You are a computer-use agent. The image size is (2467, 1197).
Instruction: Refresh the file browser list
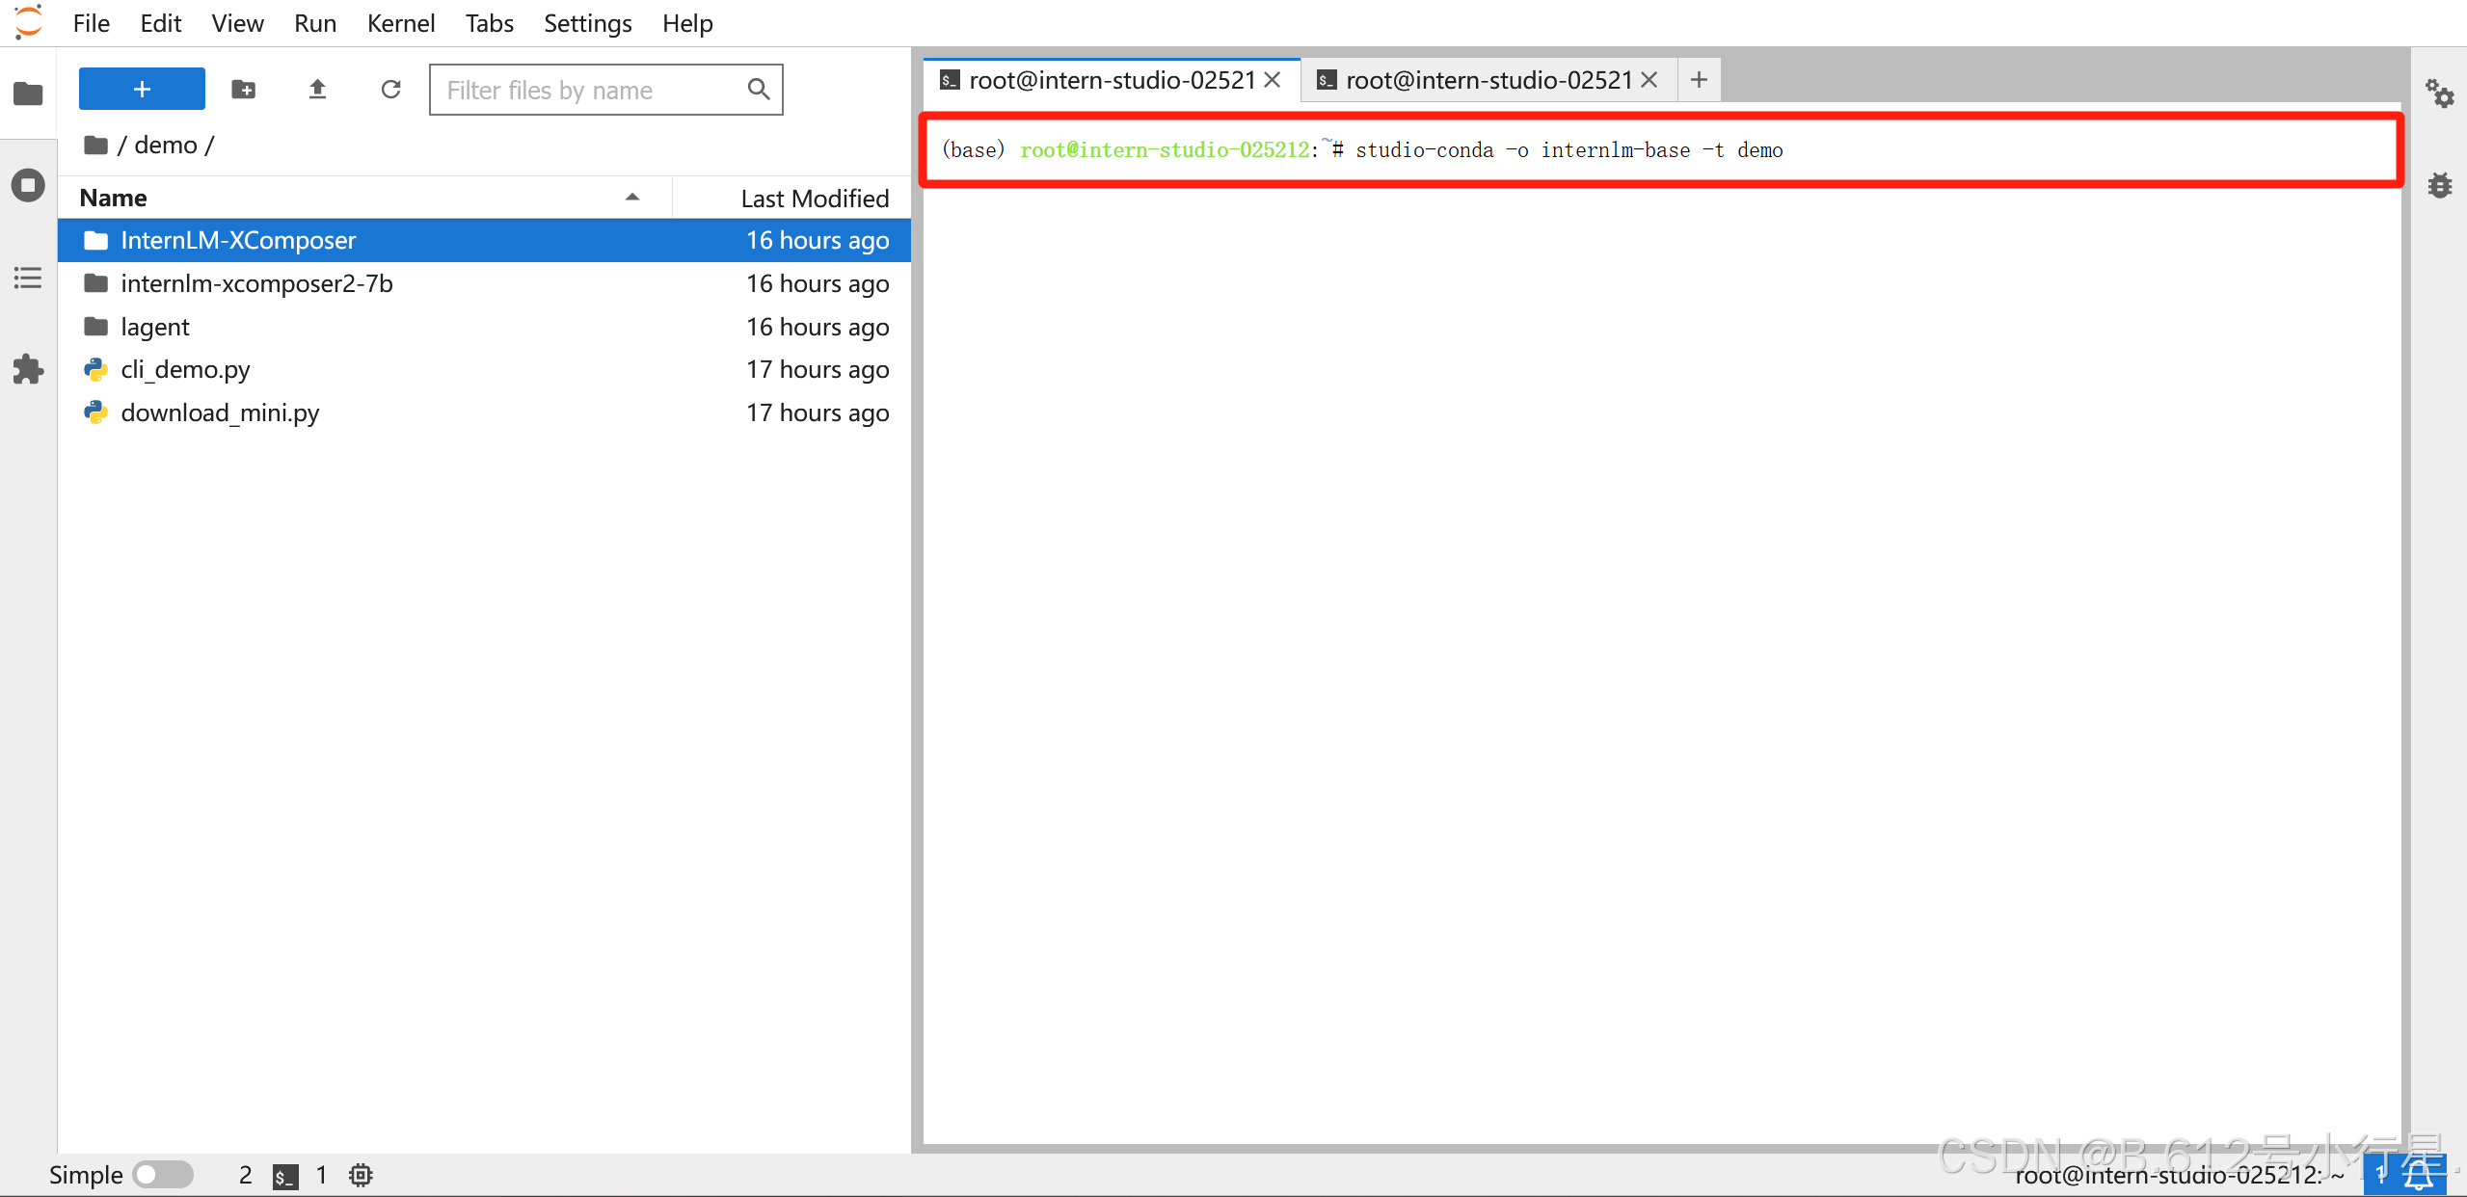pos(390,90)
